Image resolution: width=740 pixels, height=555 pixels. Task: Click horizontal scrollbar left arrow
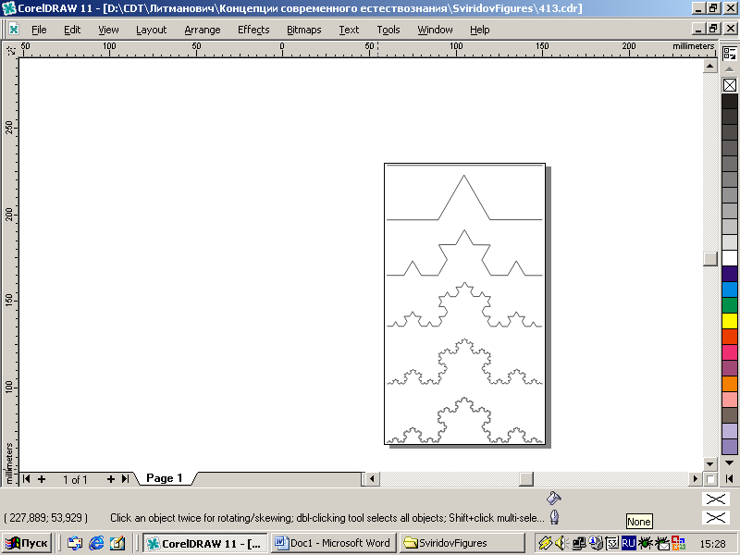[372, 479]
